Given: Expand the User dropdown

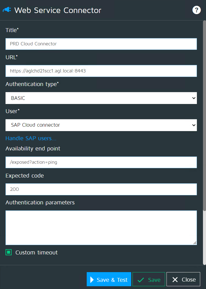Looking at the screenshot, I should [101, 125].
